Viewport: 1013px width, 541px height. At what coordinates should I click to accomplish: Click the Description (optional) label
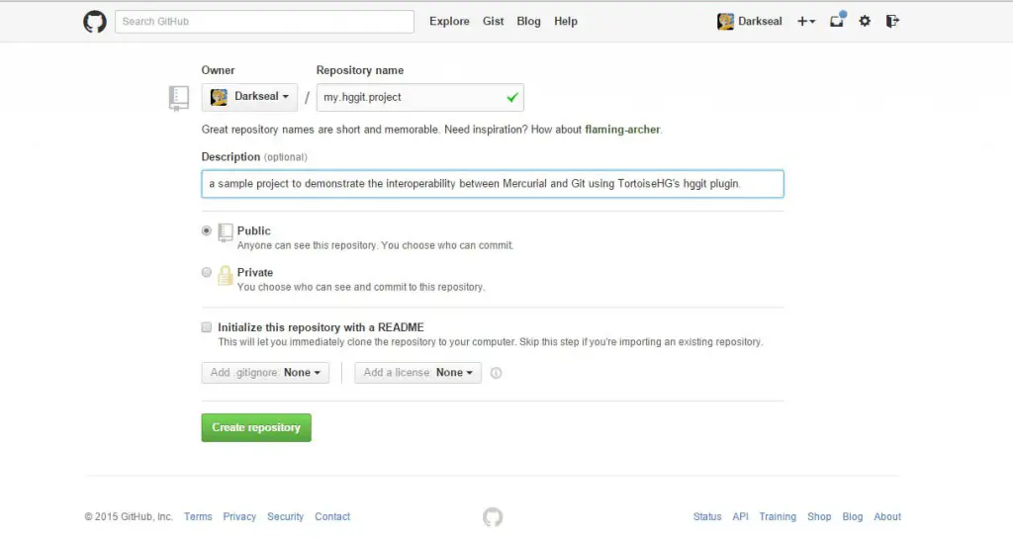(x=254, y=157)
